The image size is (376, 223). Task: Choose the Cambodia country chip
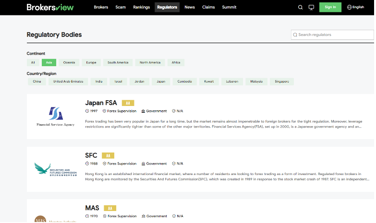(185, 82)
